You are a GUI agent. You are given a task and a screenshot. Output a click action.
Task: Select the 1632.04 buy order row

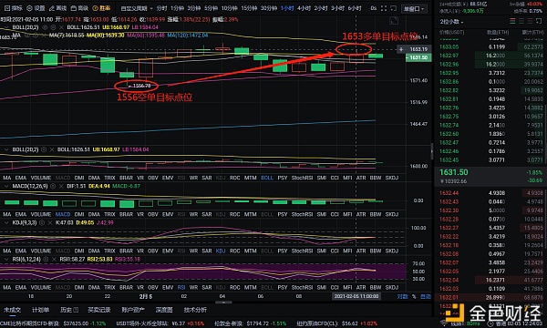490,280
